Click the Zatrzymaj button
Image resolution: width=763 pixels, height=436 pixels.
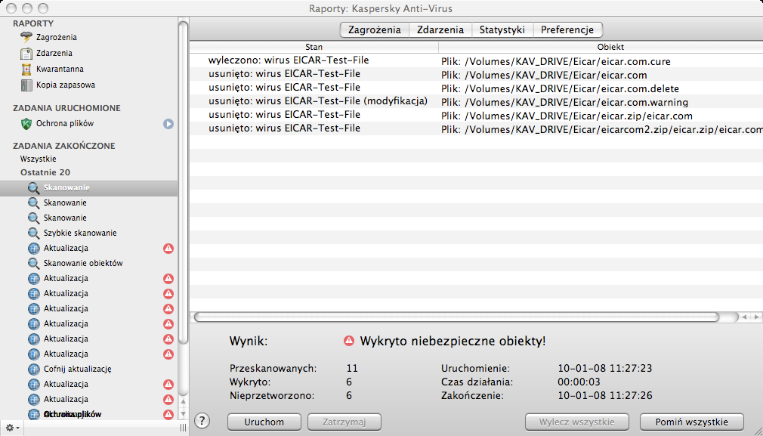(344, 422)
